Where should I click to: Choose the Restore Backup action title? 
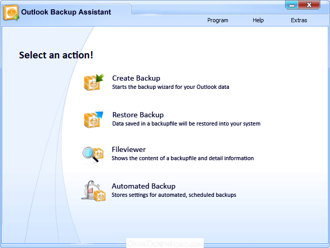click(x=138, y=115)
